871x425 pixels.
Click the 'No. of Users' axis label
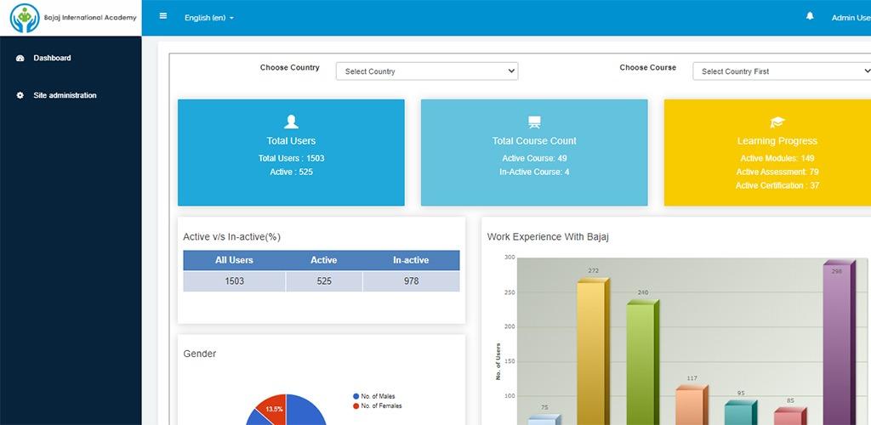498,361
